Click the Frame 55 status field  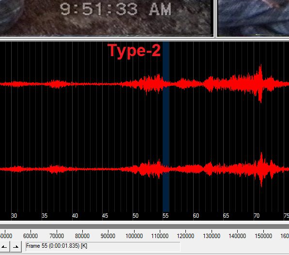pos(103,246)
